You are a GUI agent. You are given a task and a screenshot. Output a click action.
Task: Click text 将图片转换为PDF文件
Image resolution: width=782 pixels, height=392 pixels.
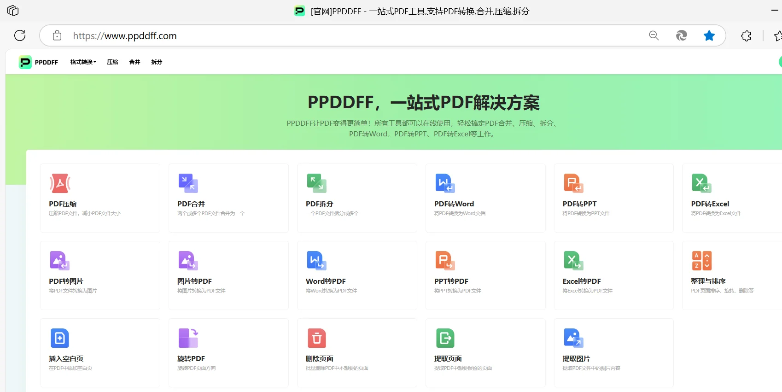tap(201, 291)
